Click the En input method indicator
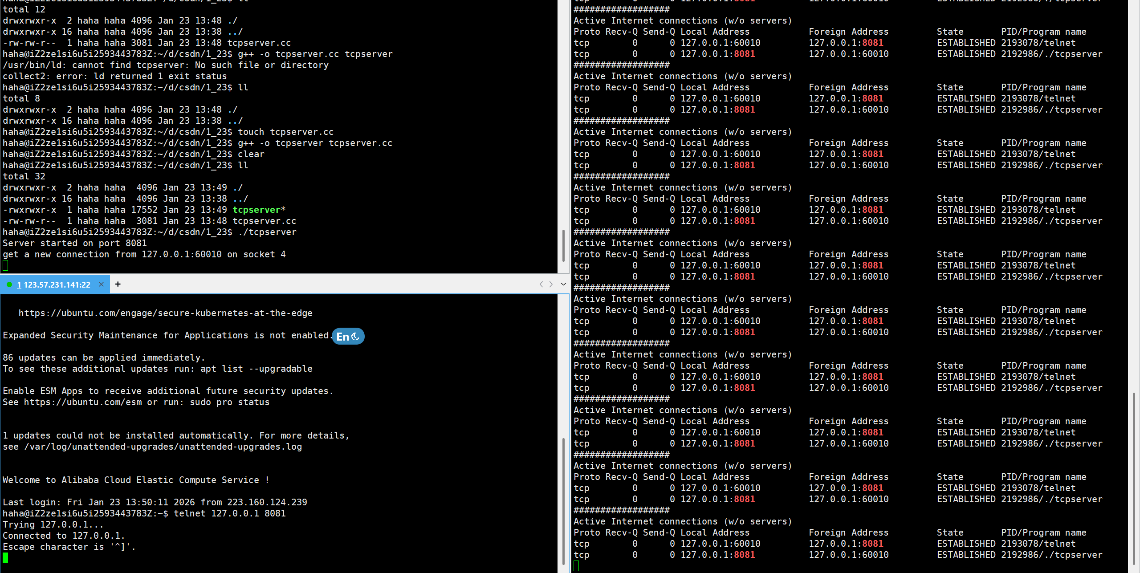This screenshot has width=1140, height=573. (342, 337)
